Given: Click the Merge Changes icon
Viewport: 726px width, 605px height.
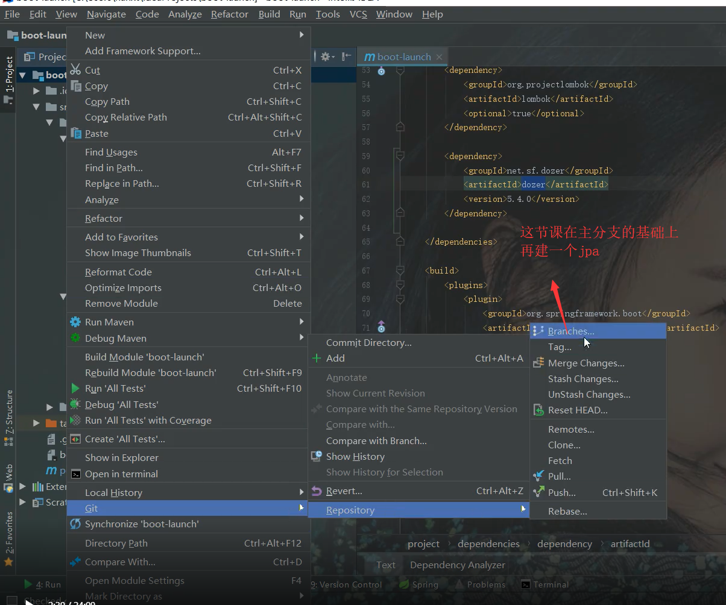Looking at the screenshot, I should click(x=538, y=363).
